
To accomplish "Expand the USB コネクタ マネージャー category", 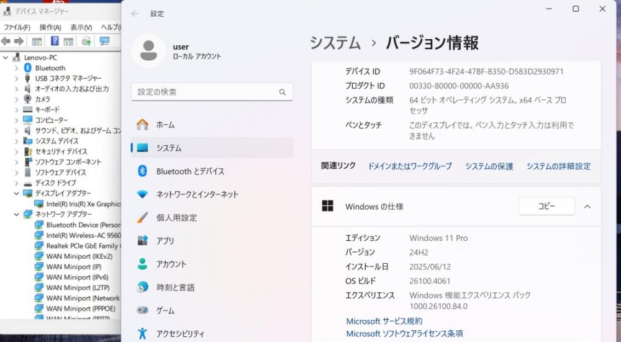I will pyautogui.click(x=16, y=78).
